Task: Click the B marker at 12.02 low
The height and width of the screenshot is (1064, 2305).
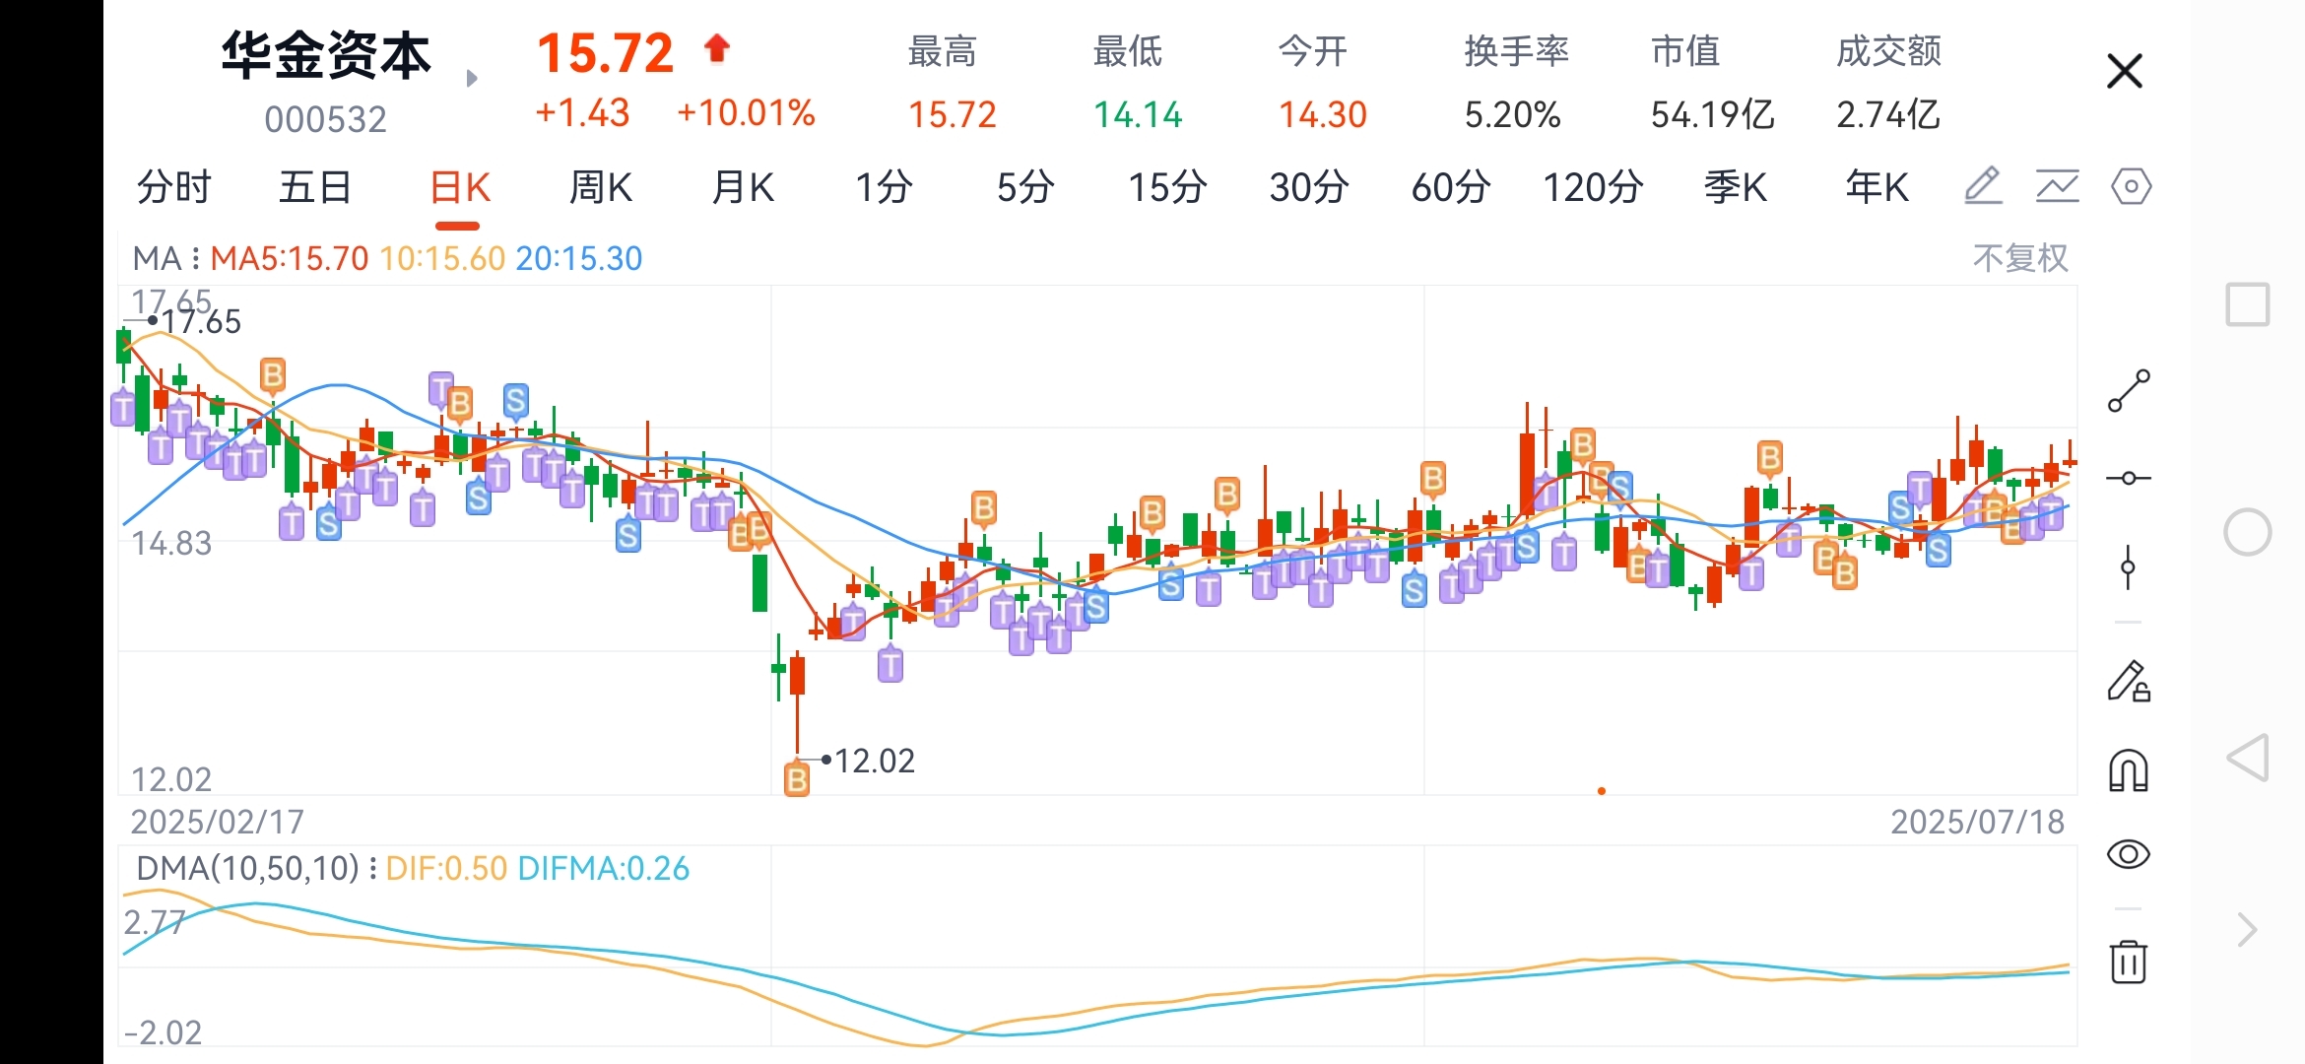Action: tap(796, 779)
